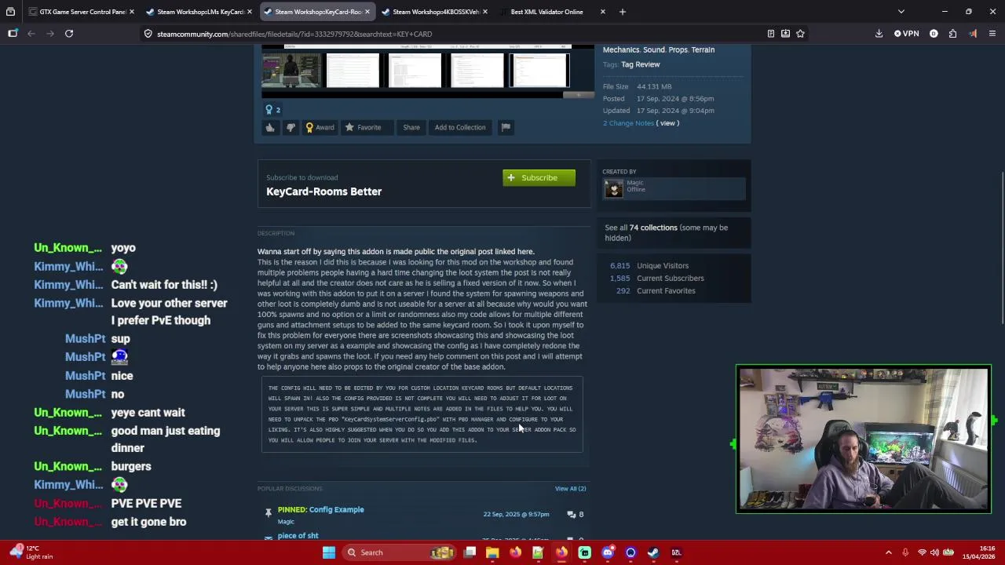Open File Explorer from the taskbar
This screenshot has width=1005, height=565.
(492, 552)
